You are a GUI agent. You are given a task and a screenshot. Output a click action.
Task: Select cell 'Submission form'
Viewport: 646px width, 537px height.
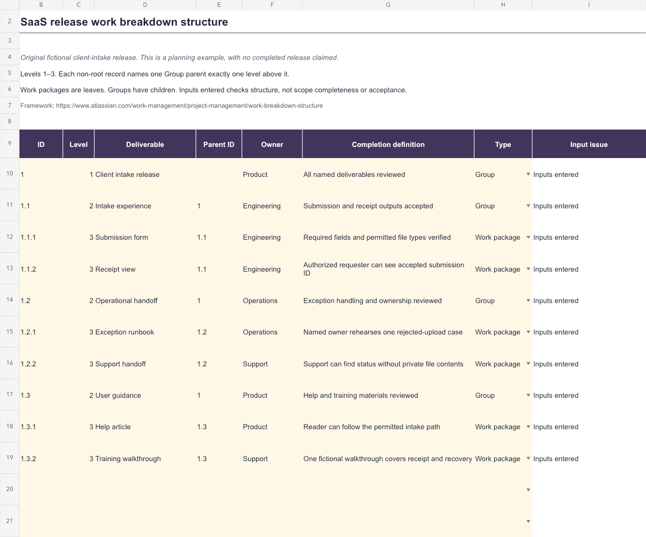click(x=145, y=237)
